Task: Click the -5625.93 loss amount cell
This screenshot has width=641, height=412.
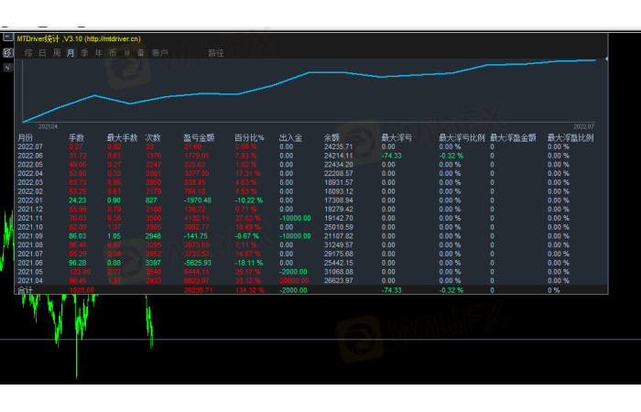Action: tap(198, 263)
